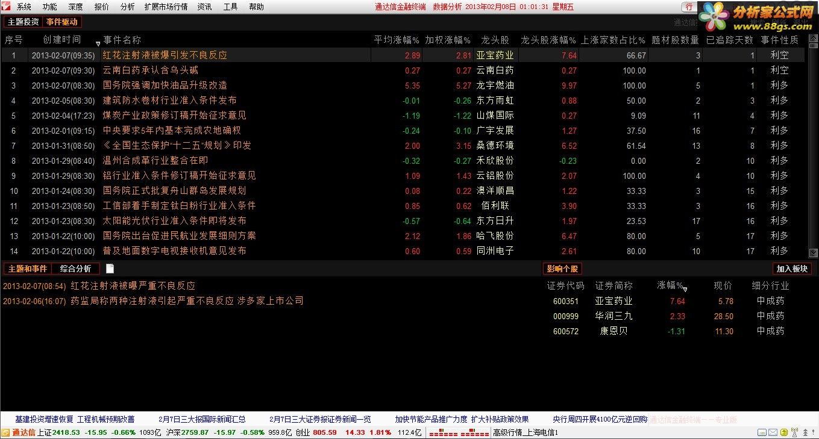Click the 上证 index value 2418.53

click(x=66, y=432)
